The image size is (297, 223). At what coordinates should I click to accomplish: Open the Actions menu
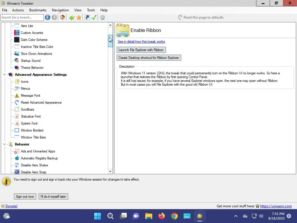click(x=18, y=10)
